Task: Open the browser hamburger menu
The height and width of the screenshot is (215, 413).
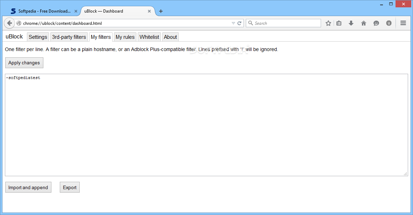Action: click(403, 23)
